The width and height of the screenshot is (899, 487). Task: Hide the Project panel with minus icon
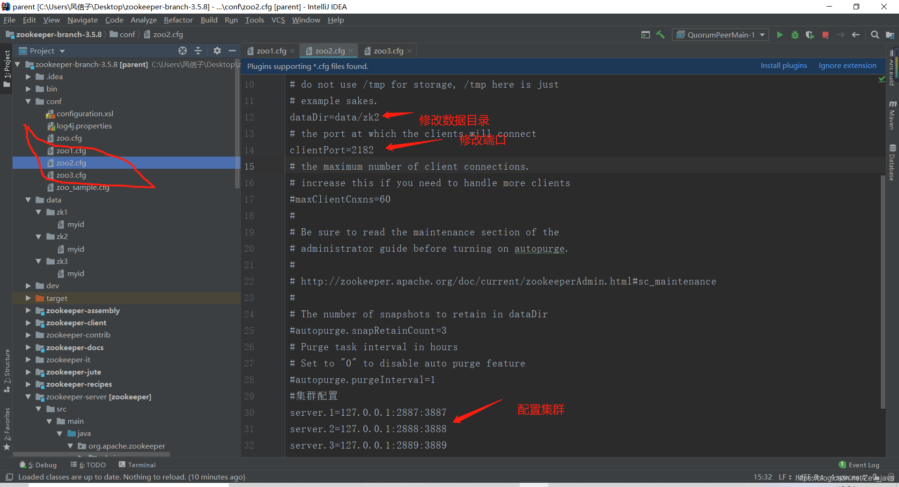232,51
